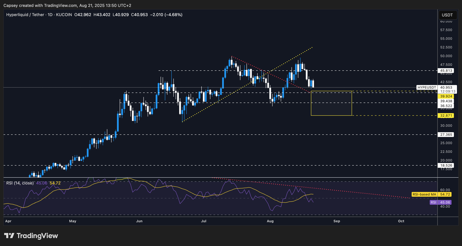
Task: Click the low value L40.929
Action: click(121, 15)
